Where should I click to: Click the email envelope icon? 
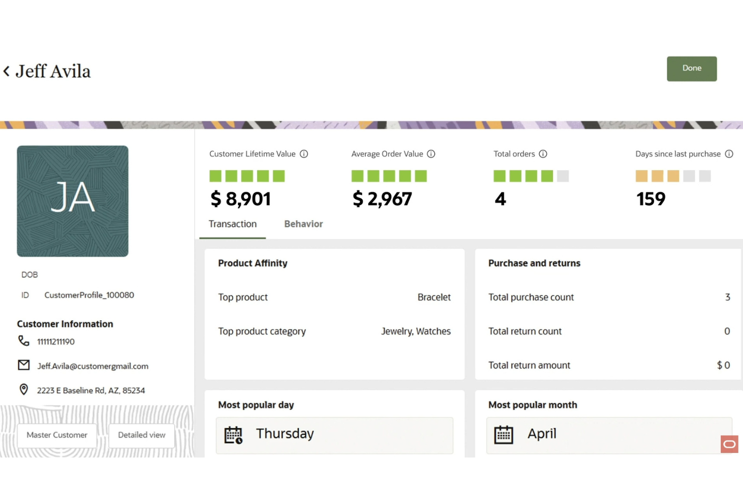click(x=24, y=365)
